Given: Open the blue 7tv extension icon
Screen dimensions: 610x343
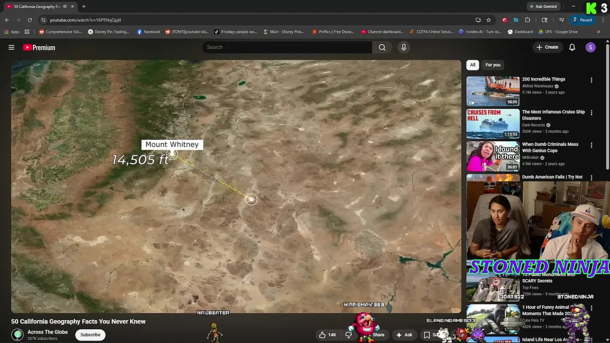Looking at the screenshot, I should pos(516,20).
